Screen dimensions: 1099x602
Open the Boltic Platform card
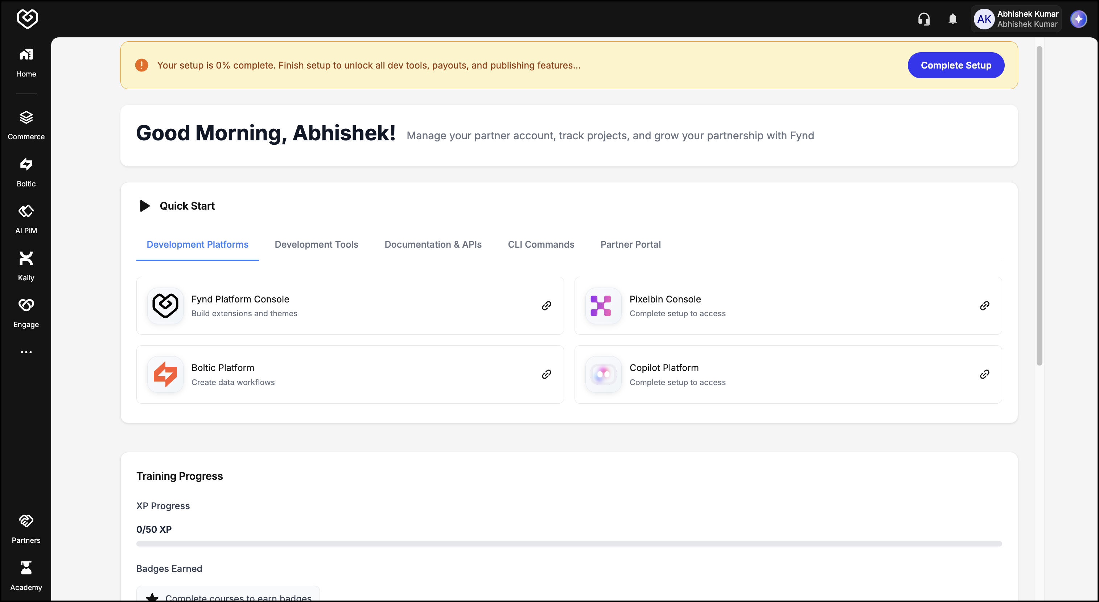click(350, 374)
